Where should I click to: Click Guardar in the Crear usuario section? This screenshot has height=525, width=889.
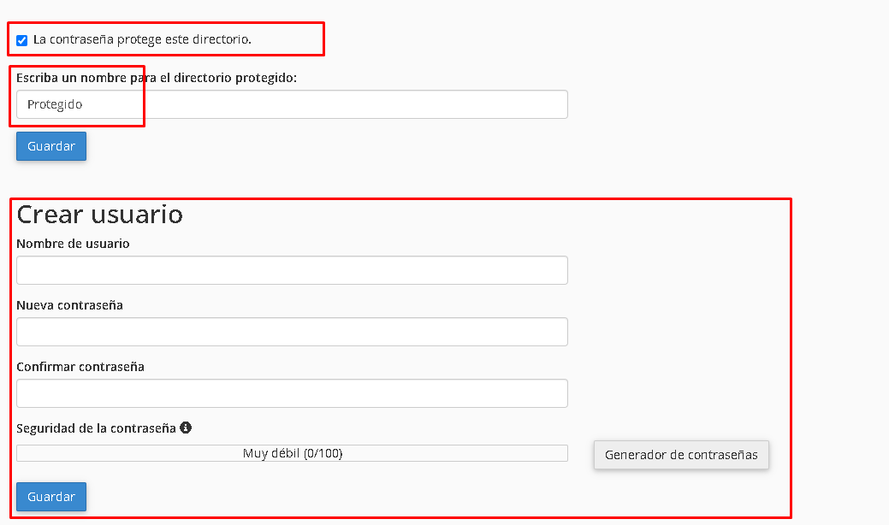pos(51,497)
